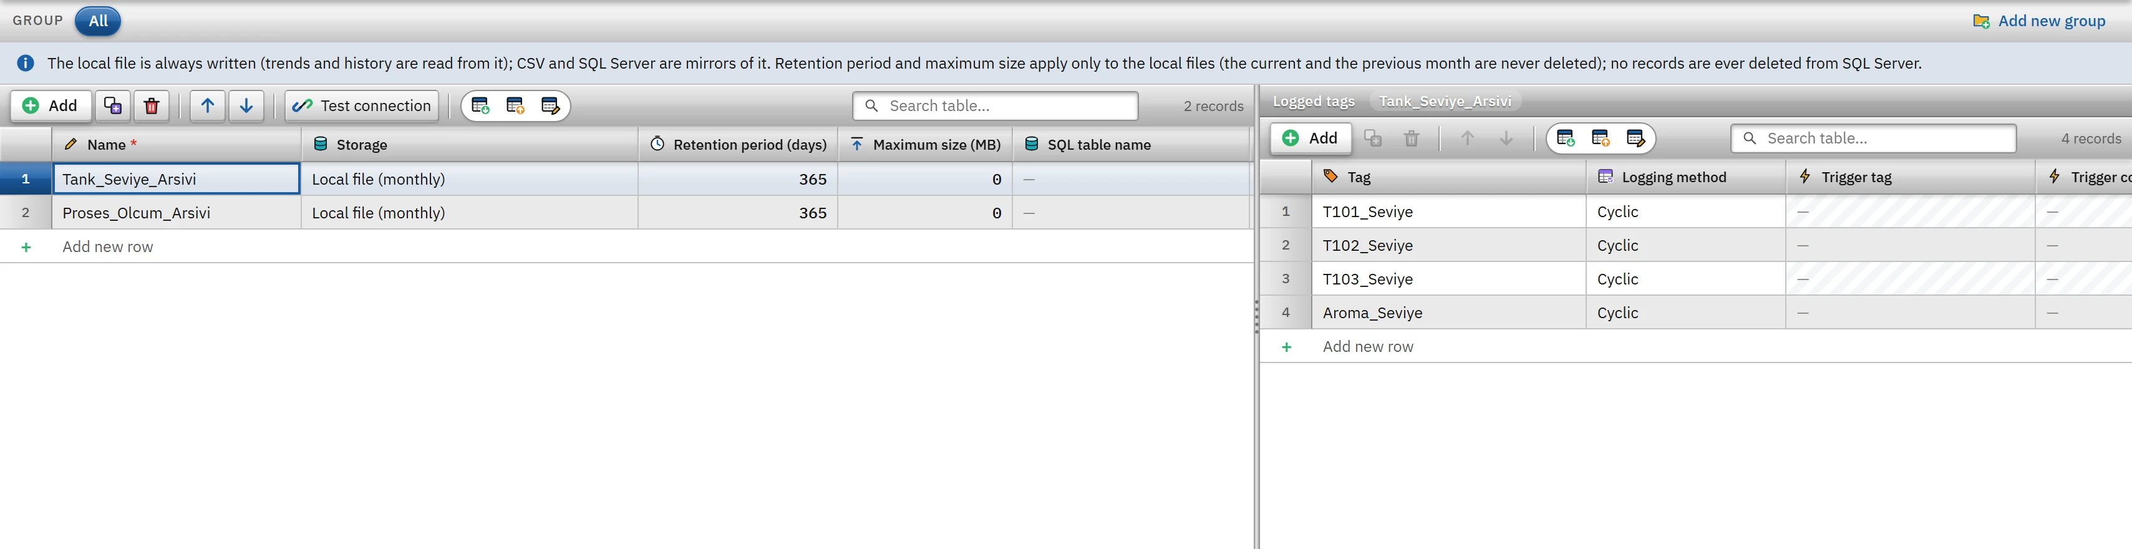Open the table edit icon in the data logs toolbar
This screenshot has height=549, width=2132.
(x=550, y=106)
